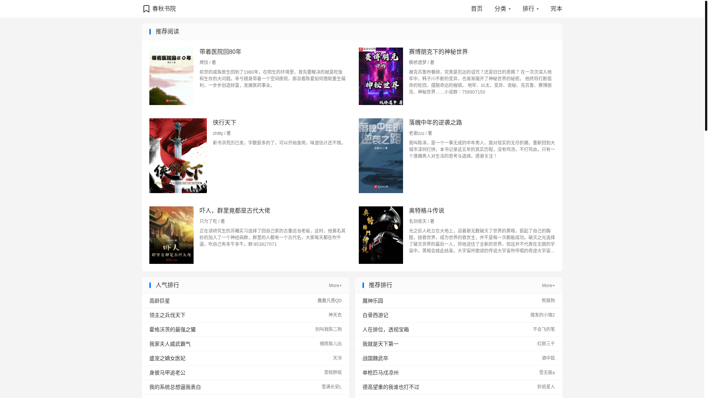
Task: Open the book title 赛博朋克下的神秘世界
Action: point(438,52)
